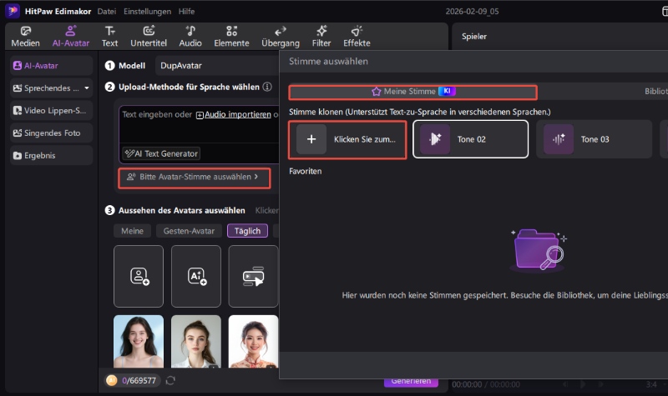Viewport: 668px width, 396px height.
Task: Open the Bibliothek voice tab
Action: pos(656,92)
